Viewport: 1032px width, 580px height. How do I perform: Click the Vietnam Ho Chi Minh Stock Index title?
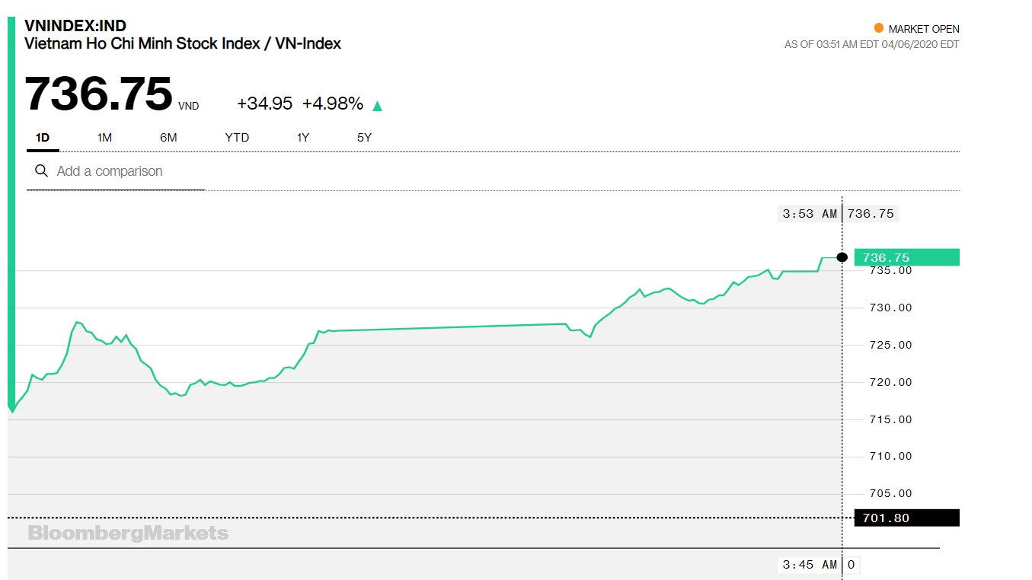[x=183, y=43]
